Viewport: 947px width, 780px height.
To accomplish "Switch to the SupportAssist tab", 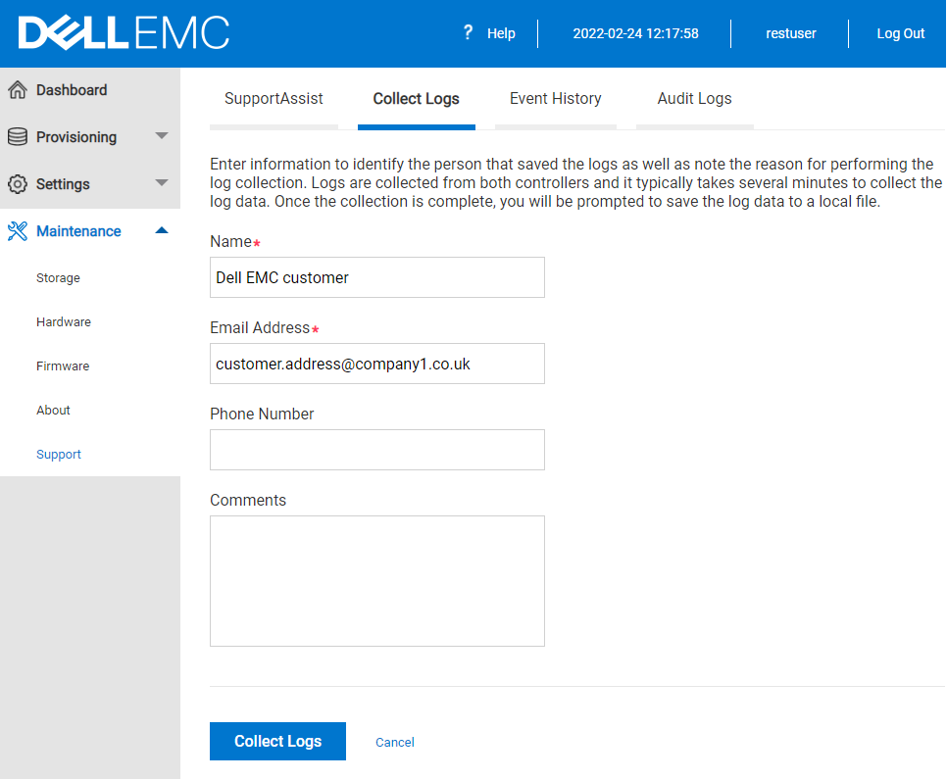I will (273, 98).
